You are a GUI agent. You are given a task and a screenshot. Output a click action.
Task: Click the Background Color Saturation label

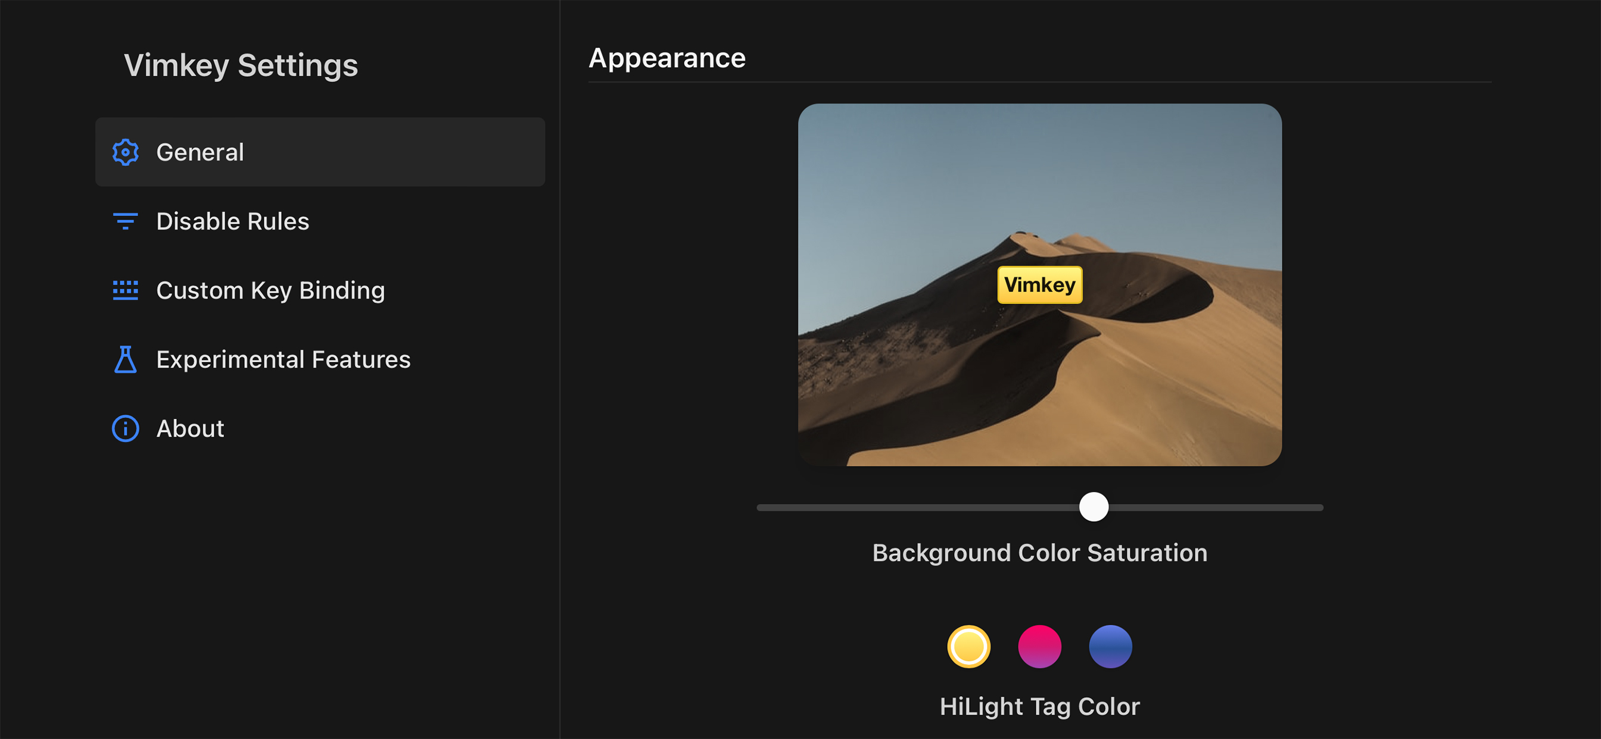pos(1040,553)
